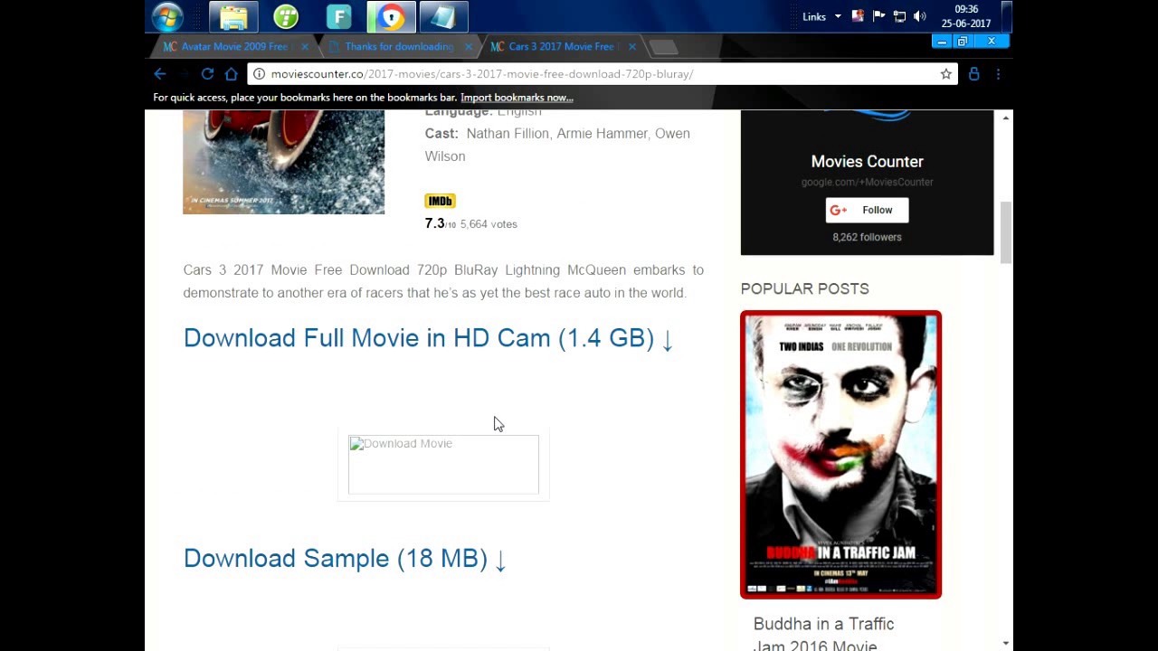Click the POPULAR POSTS heading

pos(804,288)
